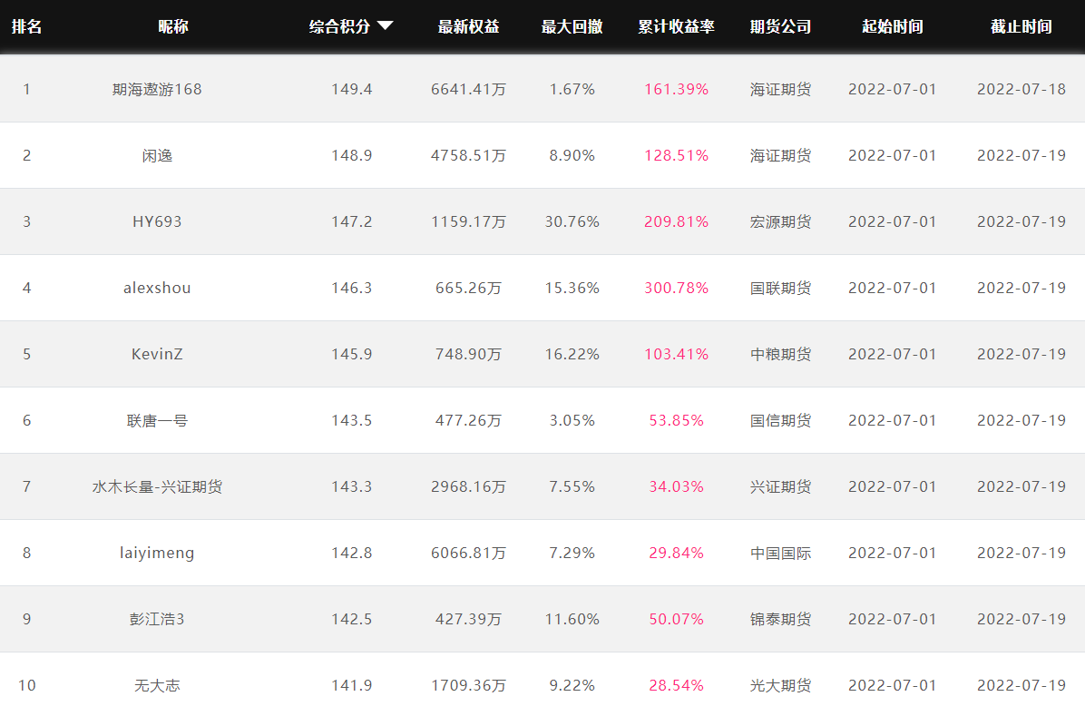The height and width of the screenshot is (716, 1085).
Task: Click the 最新权益 column header
Action: tap(468, 26)
